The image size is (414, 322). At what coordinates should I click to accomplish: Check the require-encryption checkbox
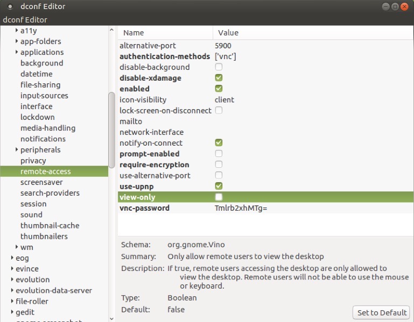(x=219, y=164)
